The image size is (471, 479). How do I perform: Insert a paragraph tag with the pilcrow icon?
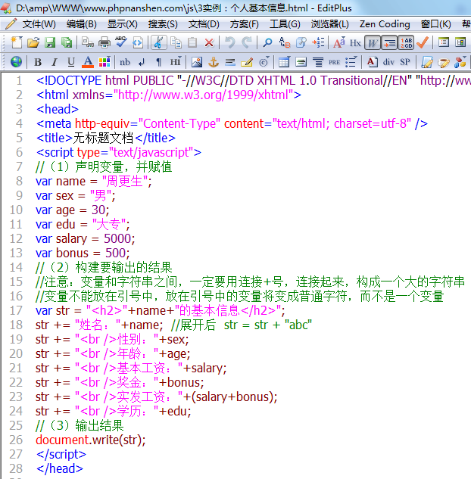point(158,62)
